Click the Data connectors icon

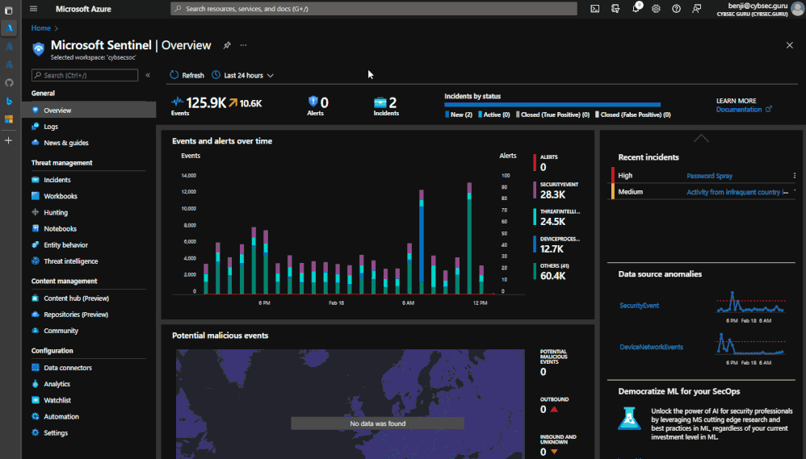35,368
